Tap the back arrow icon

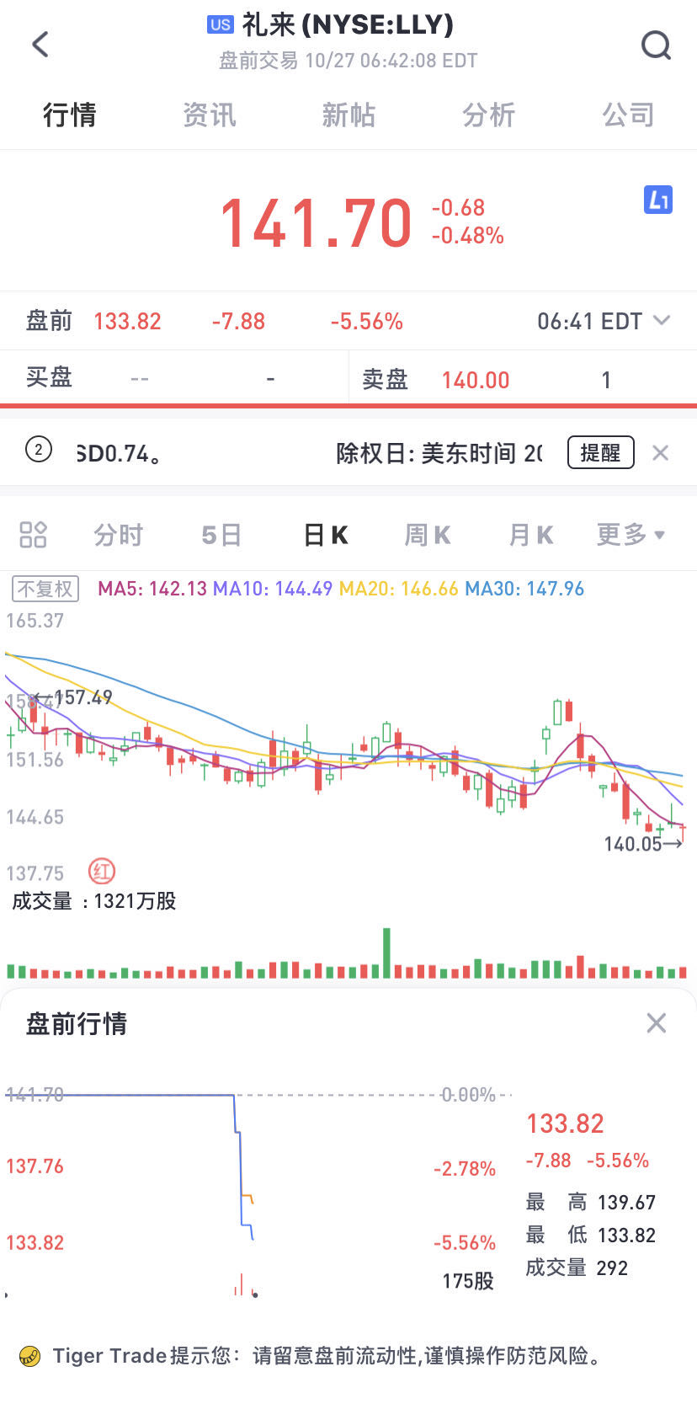(x=40, y=44)
